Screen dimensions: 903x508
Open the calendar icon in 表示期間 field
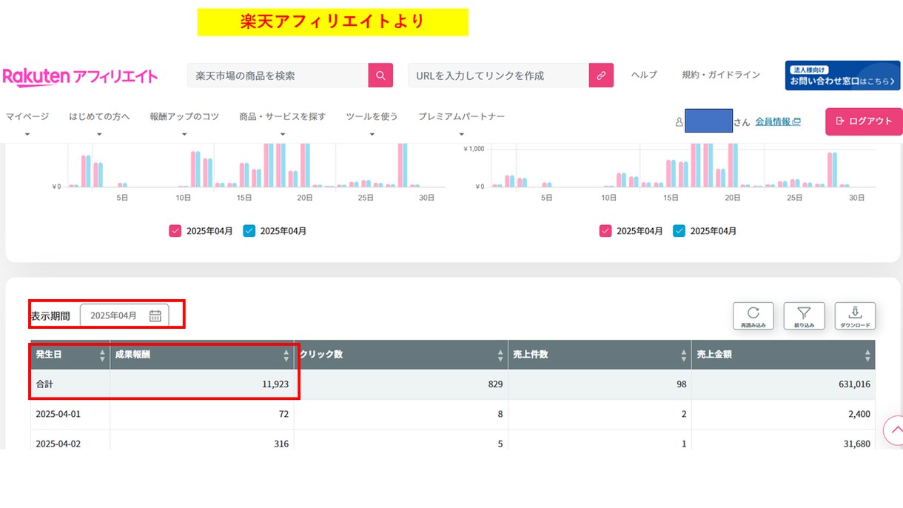pos(155,315)
